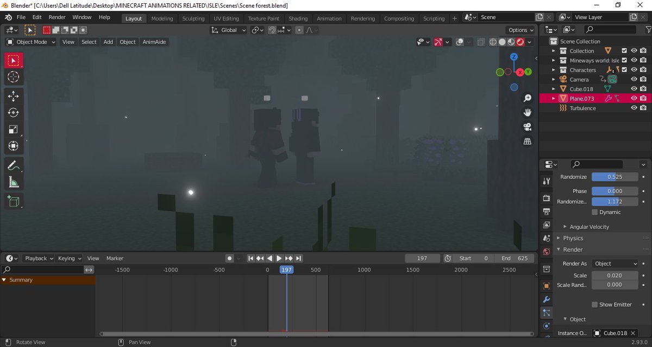
Task: Open the Playback dropdown
Action: pos(38,259)
